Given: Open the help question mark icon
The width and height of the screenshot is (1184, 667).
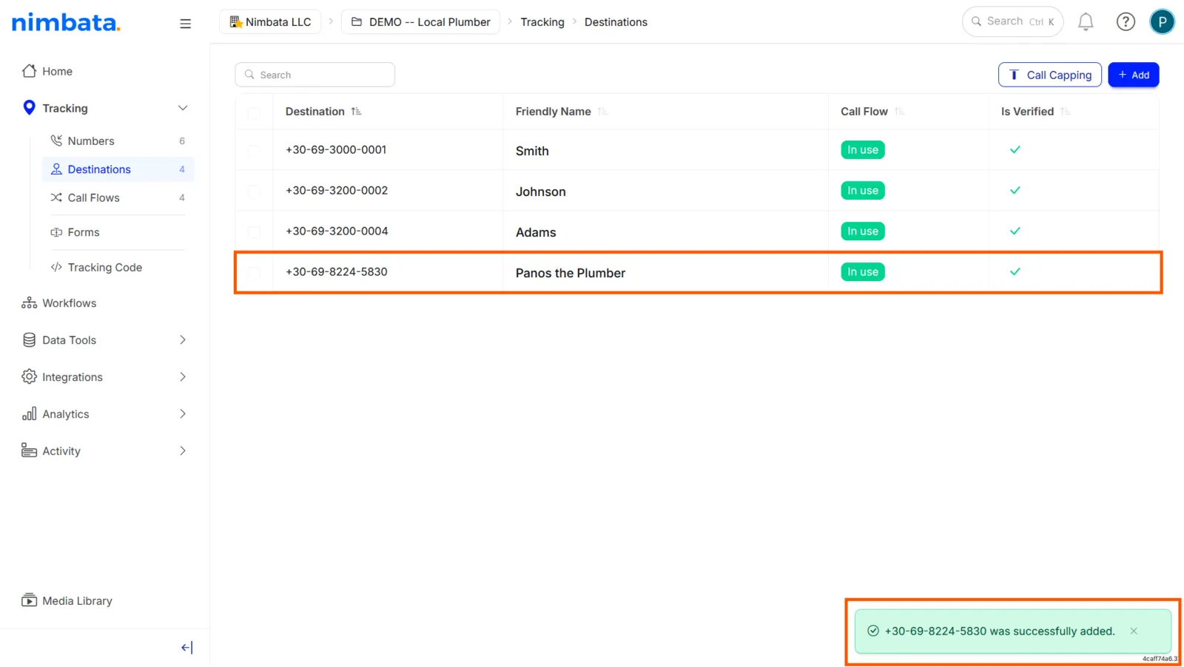Looking at the screenshot, I should pyautogui.click(x=1126, y=22).
